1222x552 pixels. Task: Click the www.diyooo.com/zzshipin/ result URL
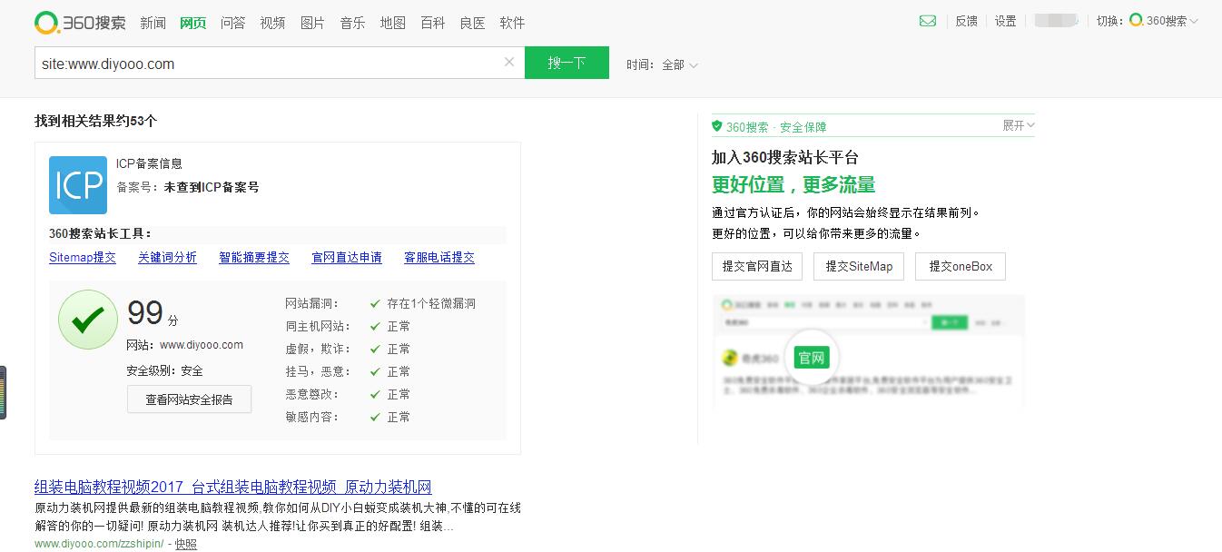tap(99, 544)
